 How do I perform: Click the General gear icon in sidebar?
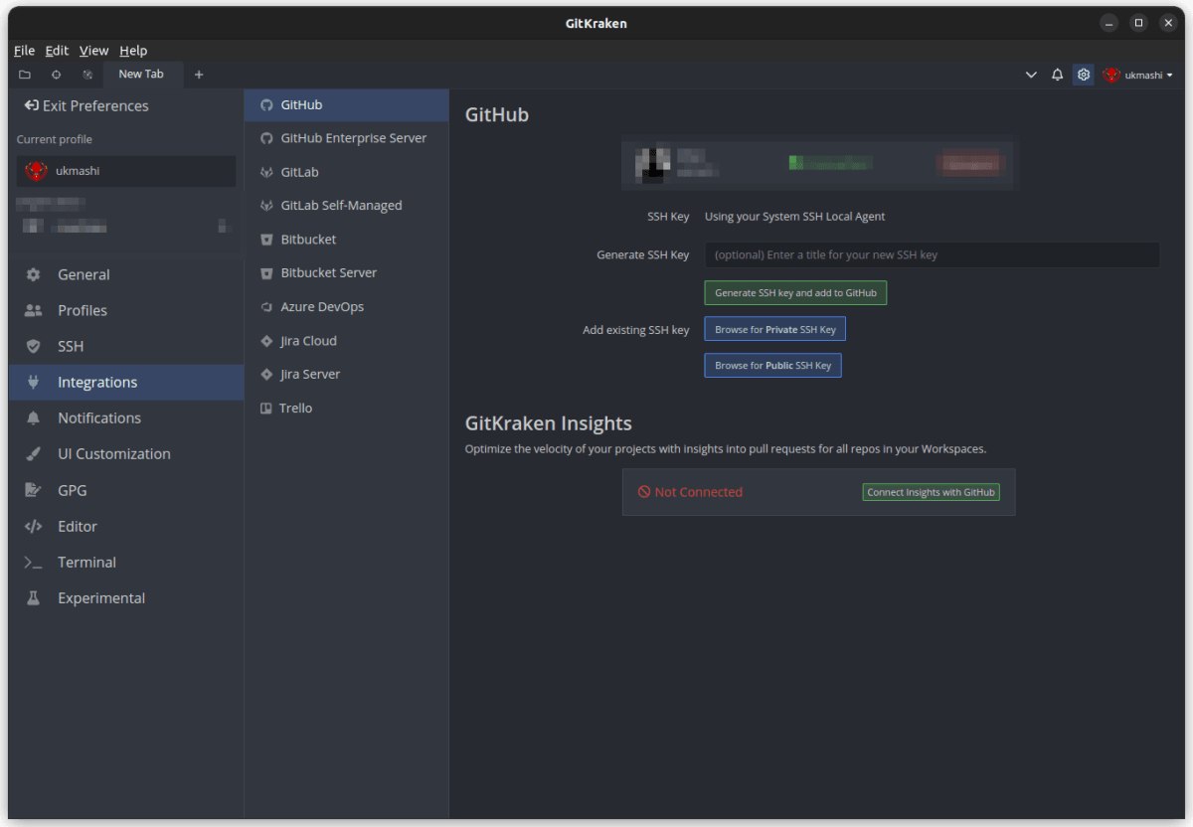click(33, 274)
